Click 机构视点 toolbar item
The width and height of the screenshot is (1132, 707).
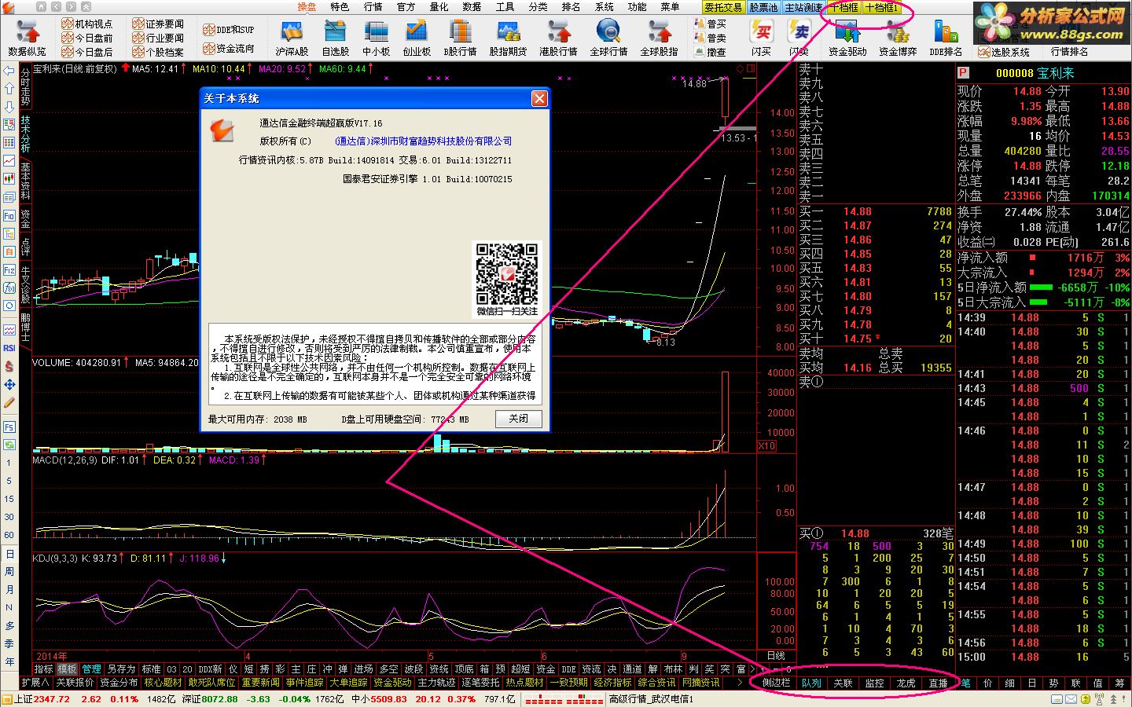87,24
